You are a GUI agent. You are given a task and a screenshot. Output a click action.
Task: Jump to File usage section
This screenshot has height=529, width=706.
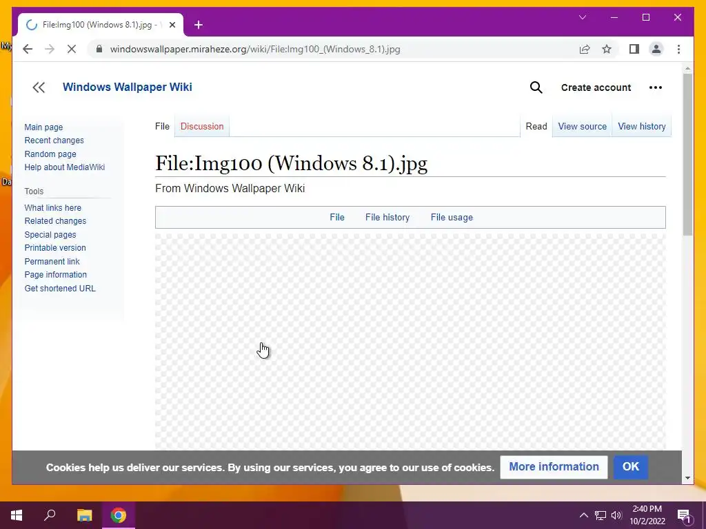coord(452,217)
